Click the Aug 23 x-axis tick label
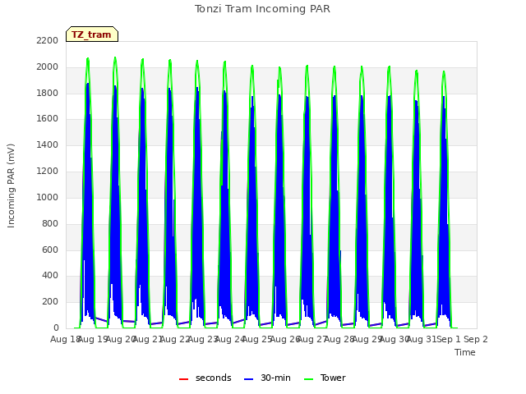 tap(202, 339)
